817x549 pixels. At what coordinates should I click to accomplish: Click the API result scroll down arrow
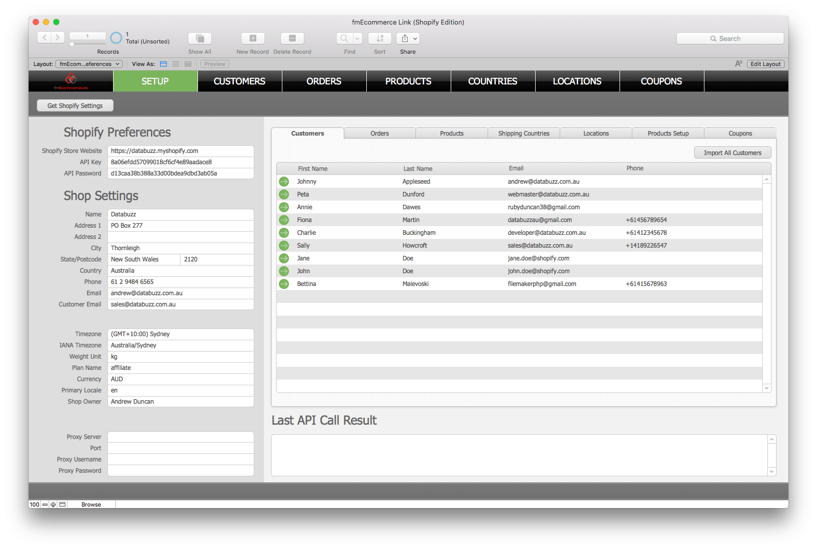772,471
